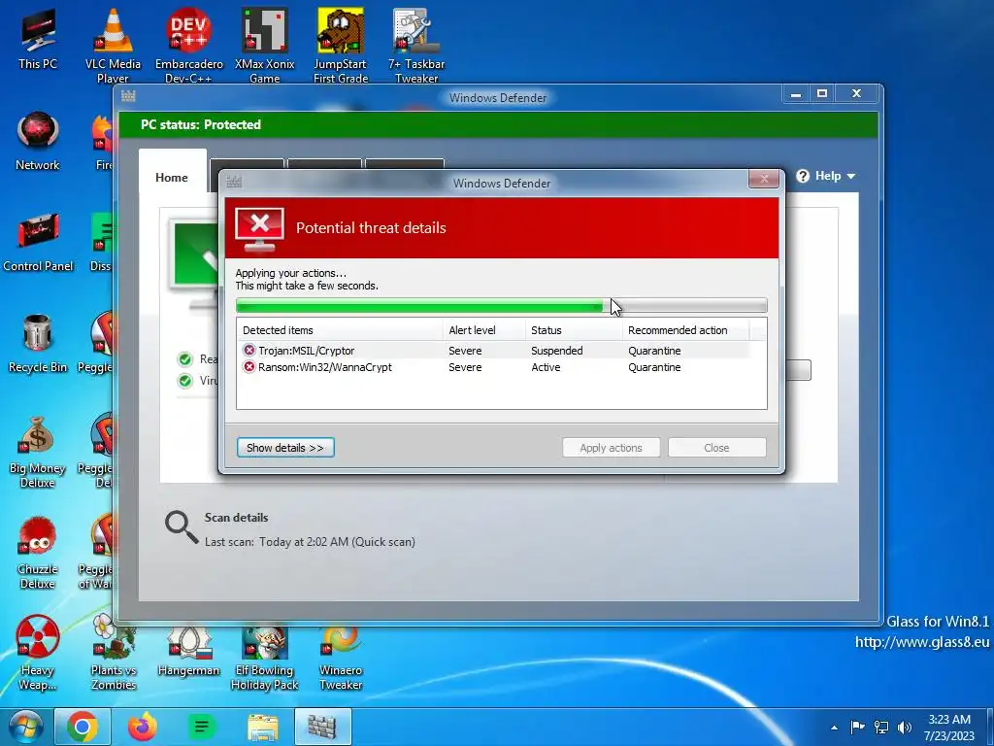This screenshot has height=746, width=994.
Task: Open Network desktop icon
Action: 38,141
